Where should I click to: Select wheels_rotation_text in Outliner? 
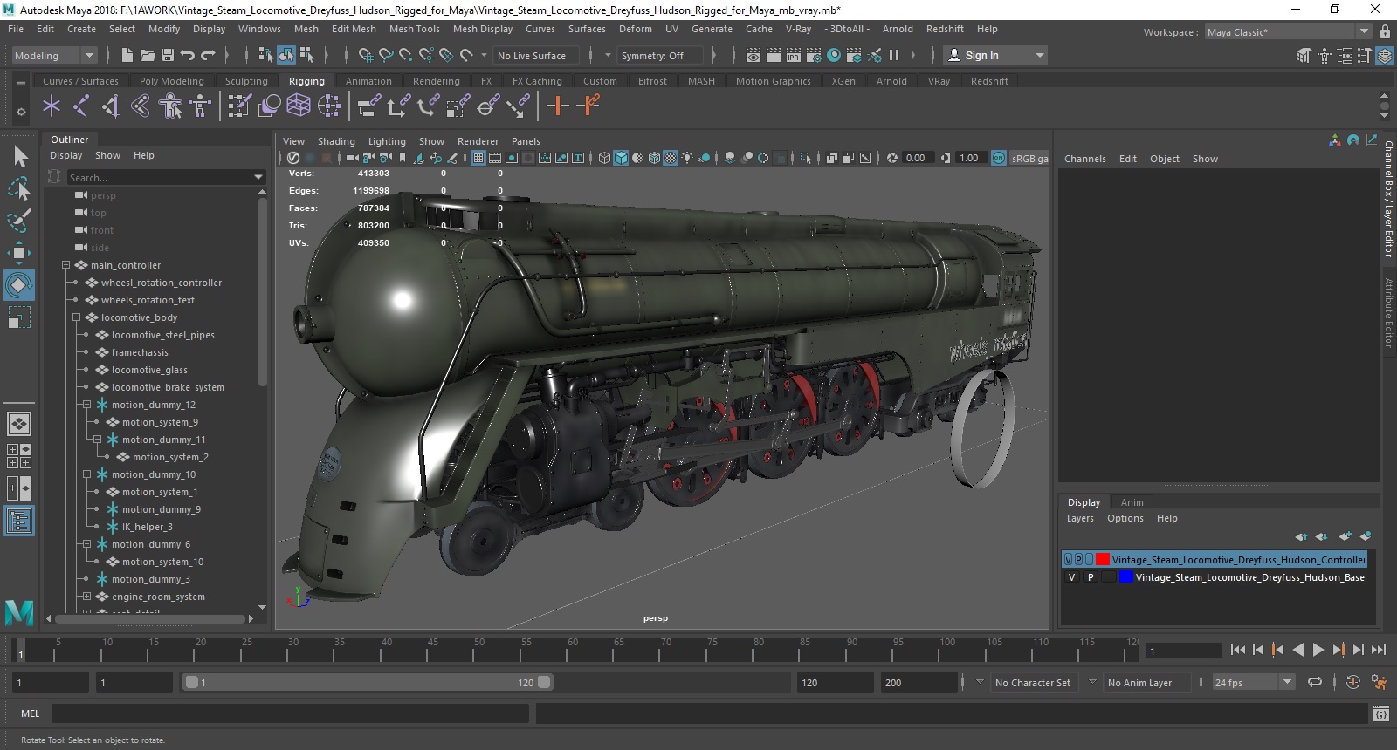148,300
